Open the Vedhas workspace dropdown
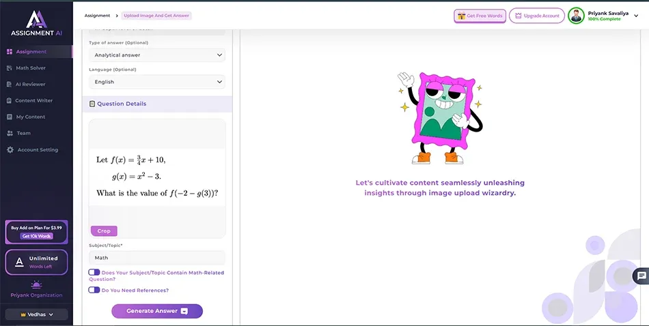The image size is (649, 326). point(36,314)
